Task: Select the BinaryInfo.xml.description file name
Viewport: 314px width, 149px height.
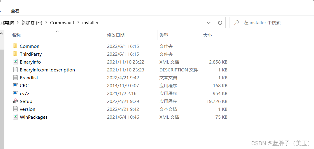Action: [47, 70]
